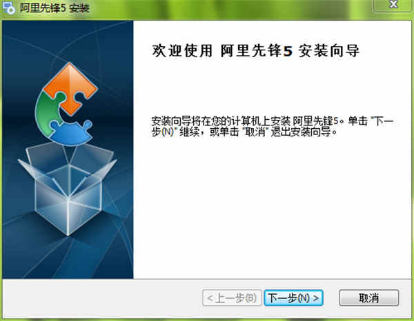The height and width of the screenshot is (321, 414).
Task: Click the 下一步(N) next button
Action: (293, 298)
